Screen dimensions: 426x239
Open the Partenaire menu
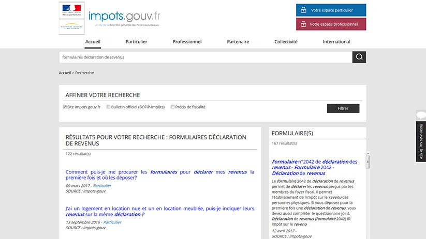pos(238,42)
